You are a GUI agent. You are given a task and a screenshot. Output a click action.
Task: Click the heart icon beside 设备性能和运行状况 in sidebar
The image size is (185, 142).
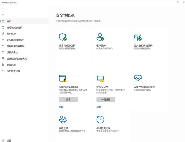click(x=3, y=59)
